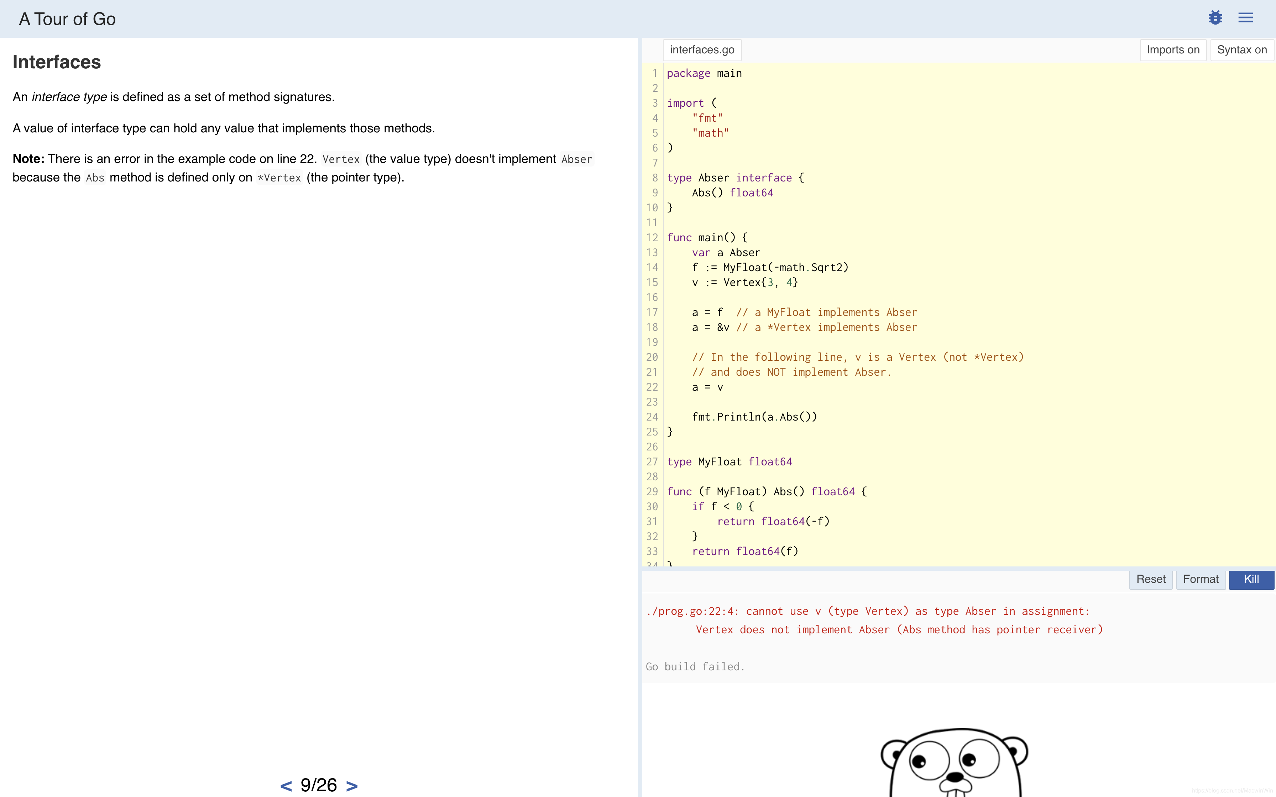Click 'f := MyFloat(-math.Sqrt2)' line
Viewport: 1276px width, 797px height.
(x=770, y=268)
